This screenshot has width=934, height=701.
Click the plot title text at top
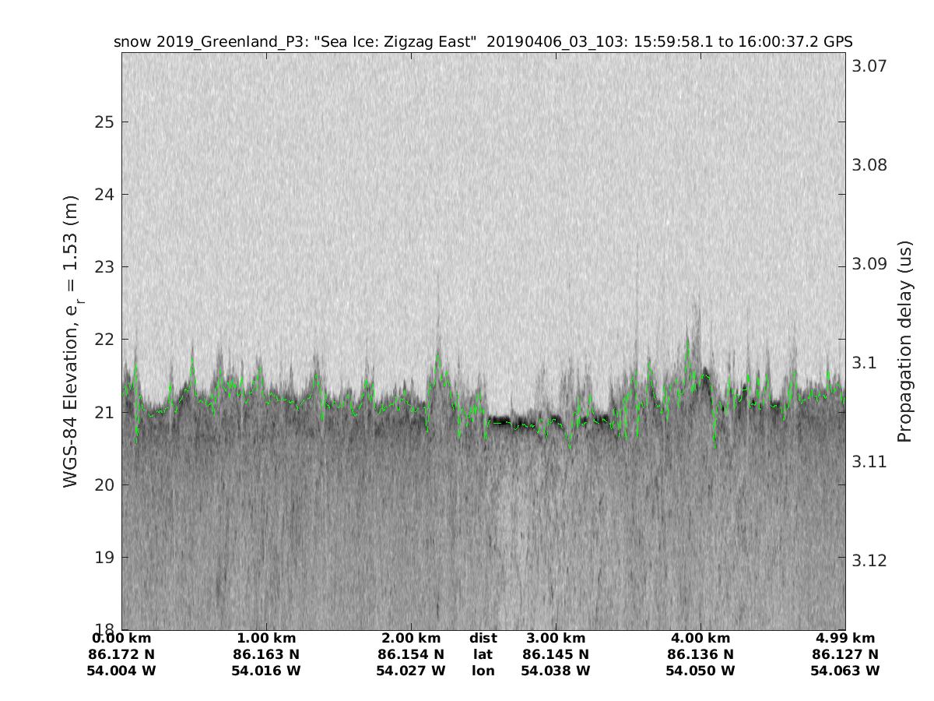click(x=483, y=42)
